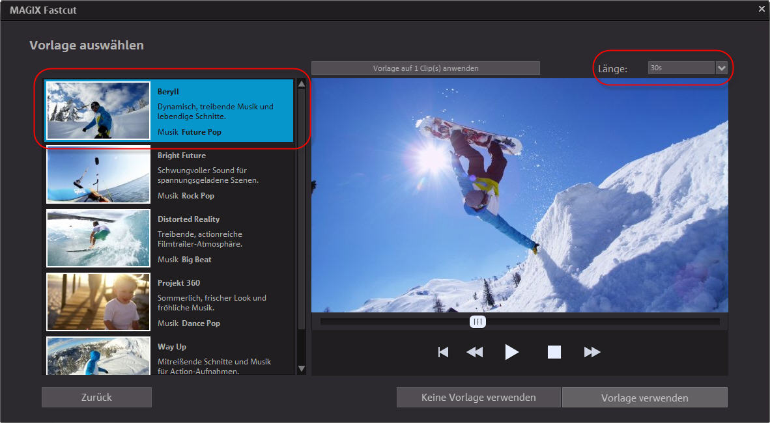Select the Bright Future template
The image size is (770, 423).
[x=170, y=174]
